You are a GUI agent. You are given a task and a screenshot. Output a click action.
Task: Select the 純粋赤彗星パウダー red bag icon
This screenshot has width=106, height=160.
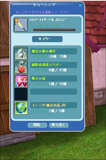point(21,67)
